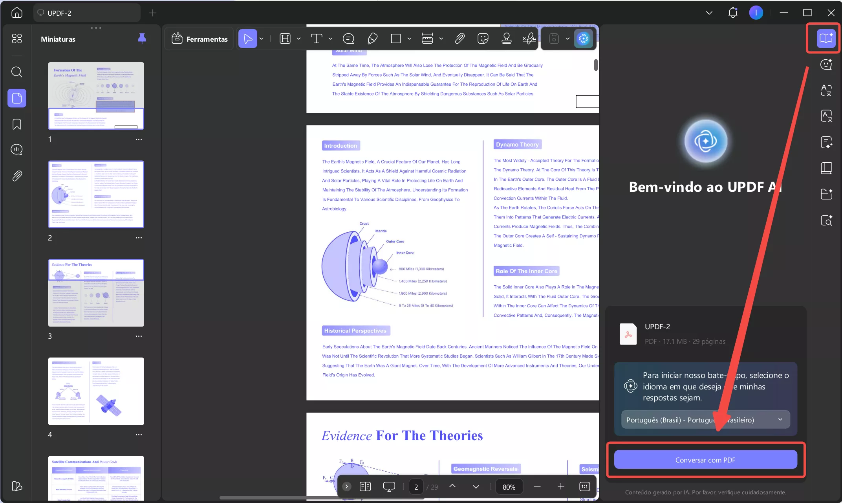Click the Conversar com PDF button
Screen dimensions: 842x503
[x=705, y=459]
